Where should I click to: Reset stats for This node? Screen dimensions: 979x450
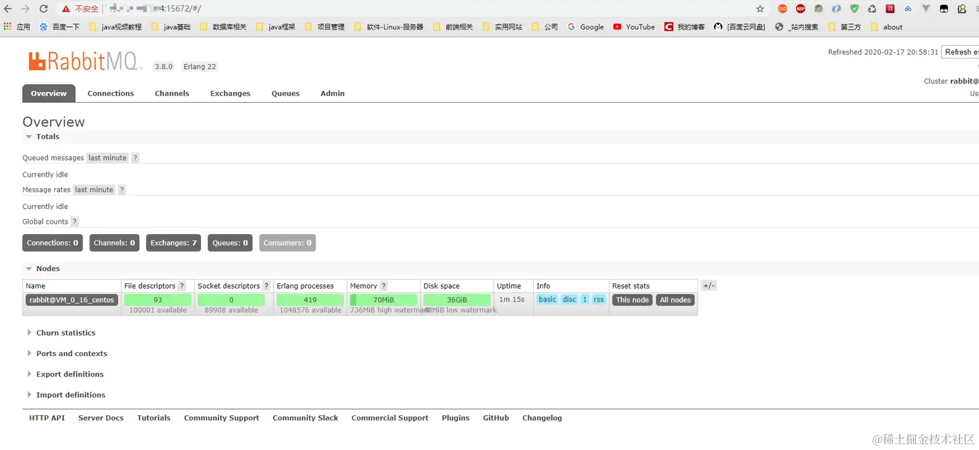[x=632, y=300]
